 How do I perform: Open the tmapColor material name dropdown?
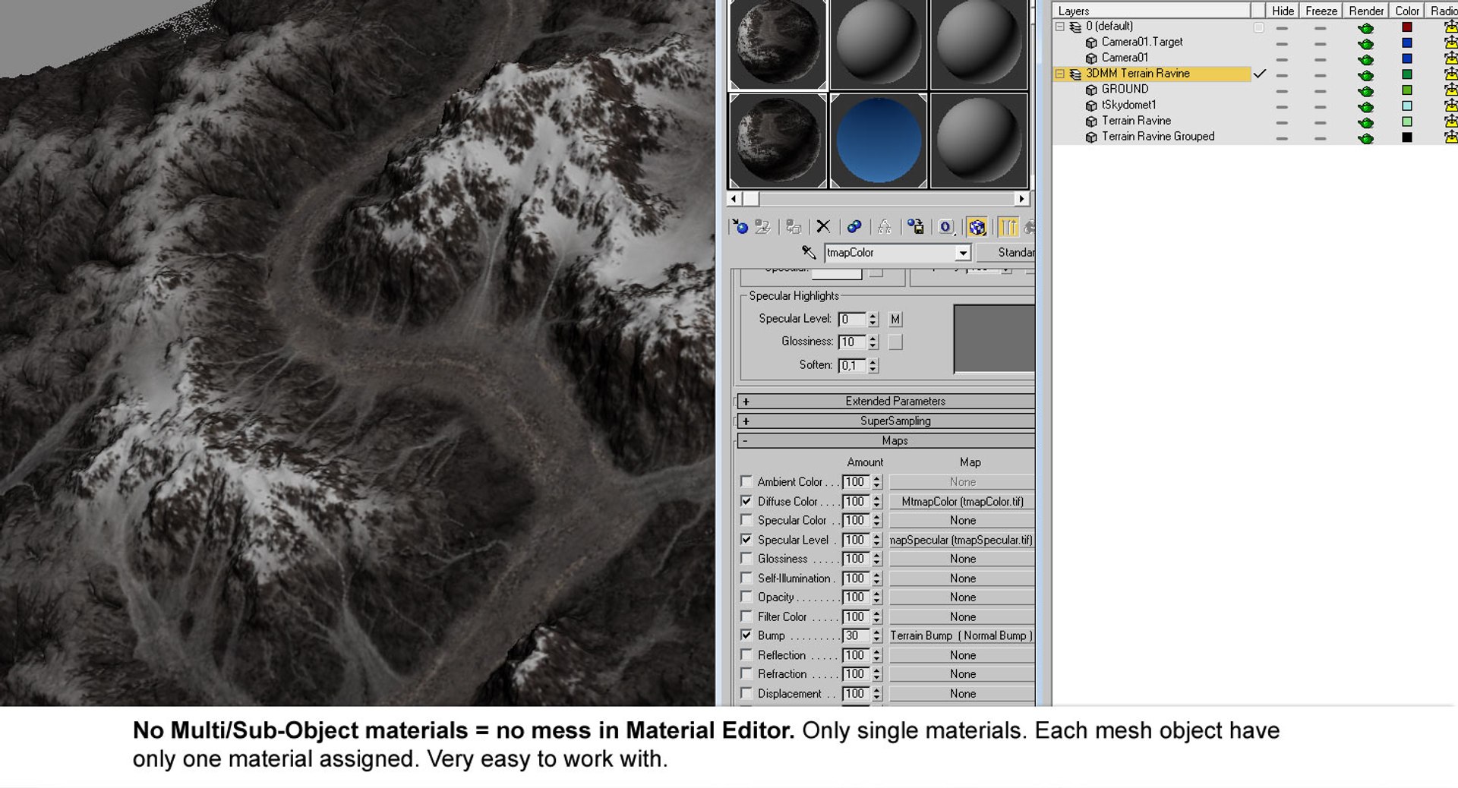[963, 253]
